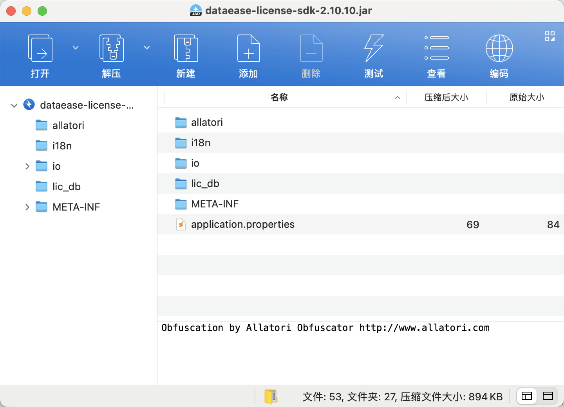Click the toolbar customize grid icon
This screenshot has height=407, width=564.
click(550, 36)
